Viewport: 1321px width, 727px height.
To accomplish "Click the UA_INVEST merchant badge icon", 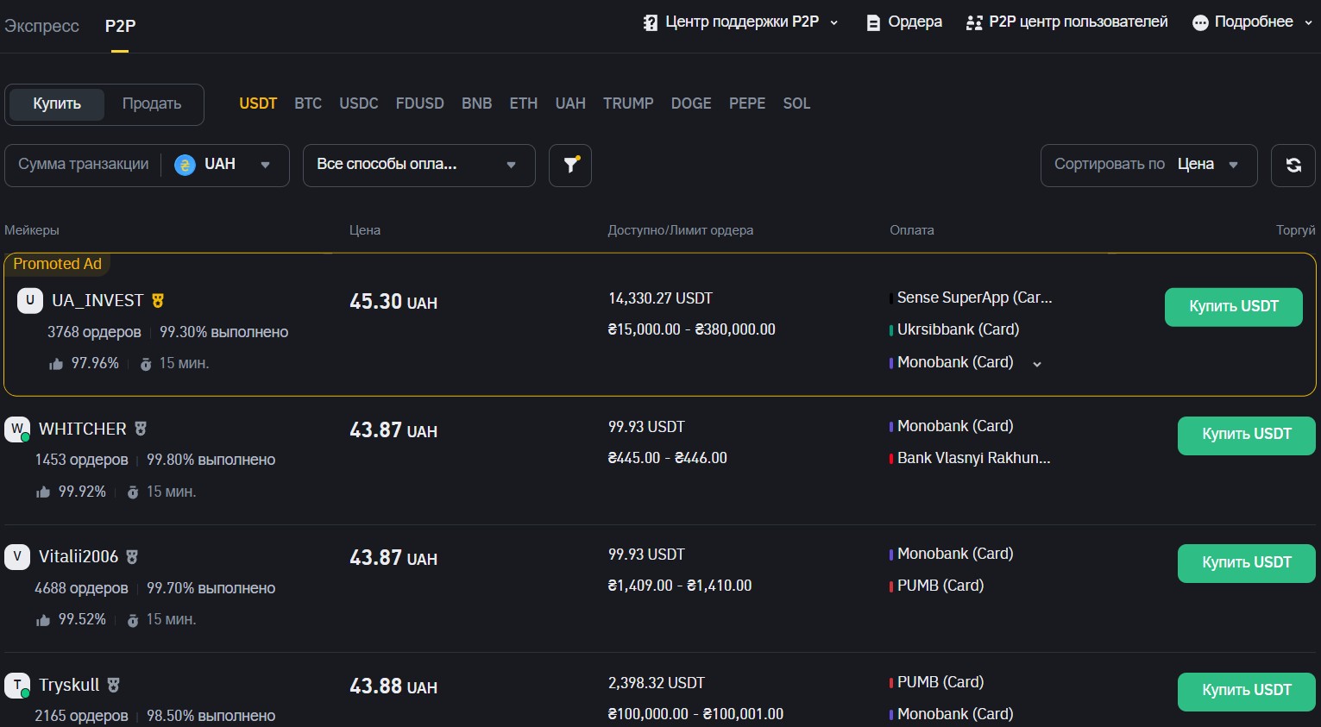I will pyautogui.click(x=158, y=300).
